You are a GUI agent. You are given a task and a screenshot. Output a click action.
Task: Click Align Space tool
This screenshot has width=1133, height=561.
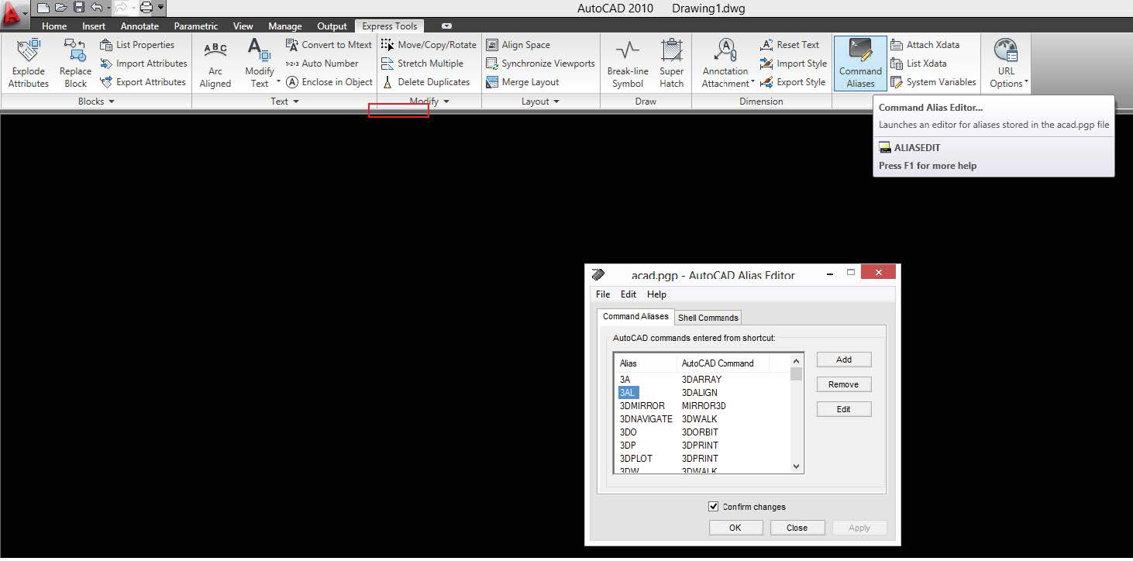[x=518, y=45]
